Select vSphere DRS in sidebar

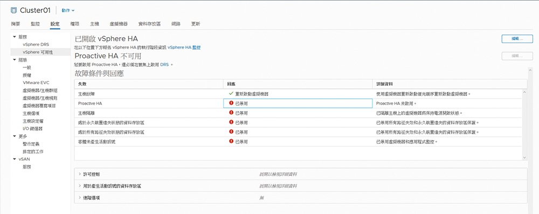tap(36, 44)
